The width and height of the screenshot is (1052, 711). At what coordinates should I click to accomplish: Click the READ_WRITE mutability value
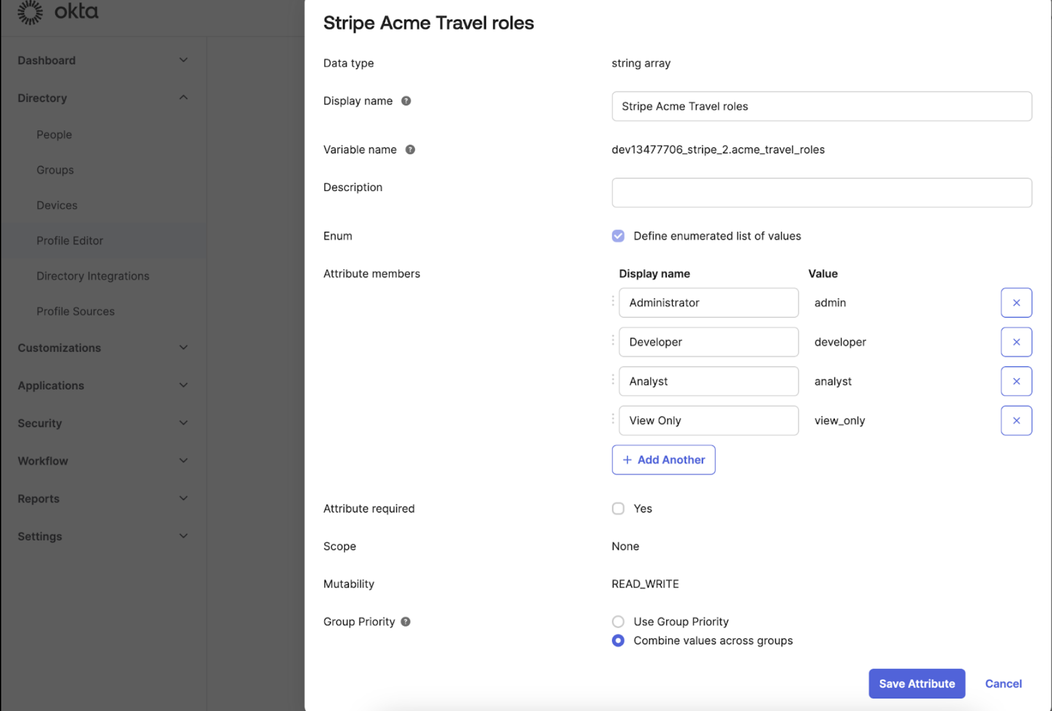[x=645, y=584]
